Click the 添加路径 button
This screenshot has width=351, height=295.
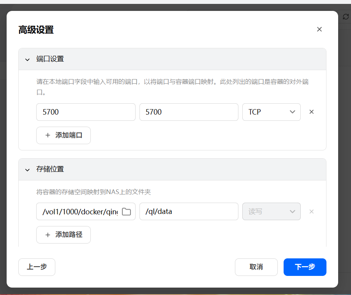tap(63, 235)
